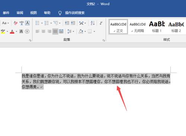Expand numbering library dropdown arrow

[x=51, y=23]
